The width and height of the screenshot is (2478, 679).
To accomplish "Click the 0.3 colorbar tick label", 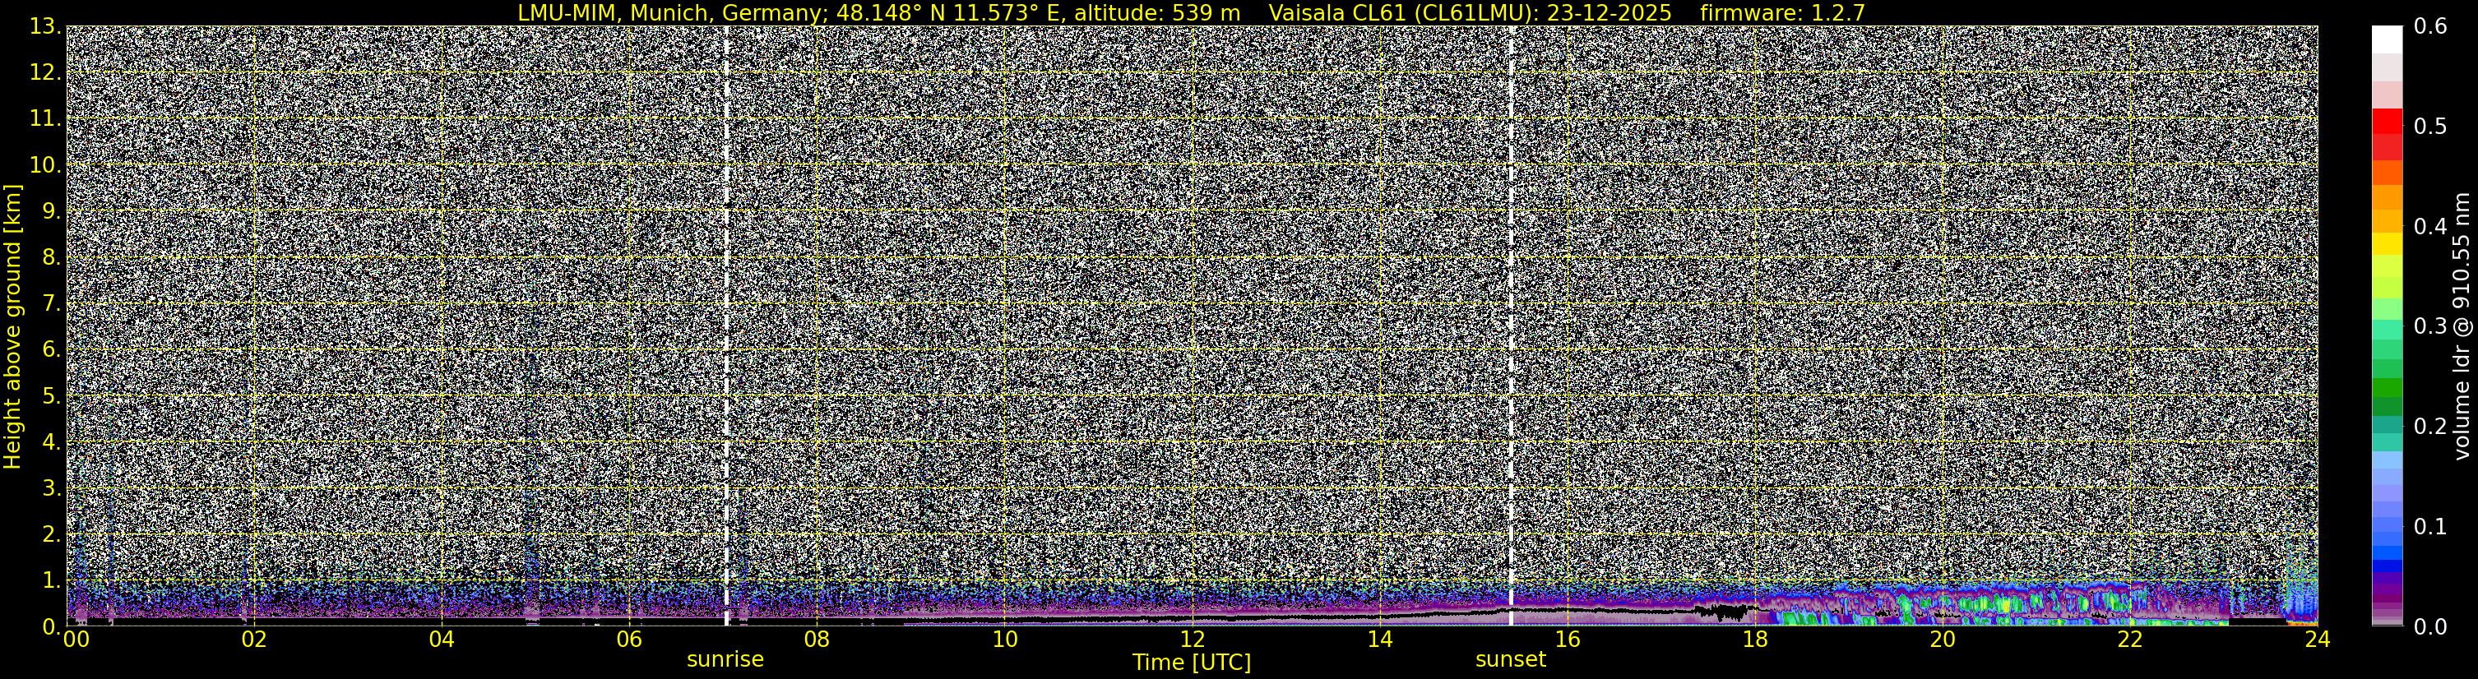I will click(x=2430, y=326).
